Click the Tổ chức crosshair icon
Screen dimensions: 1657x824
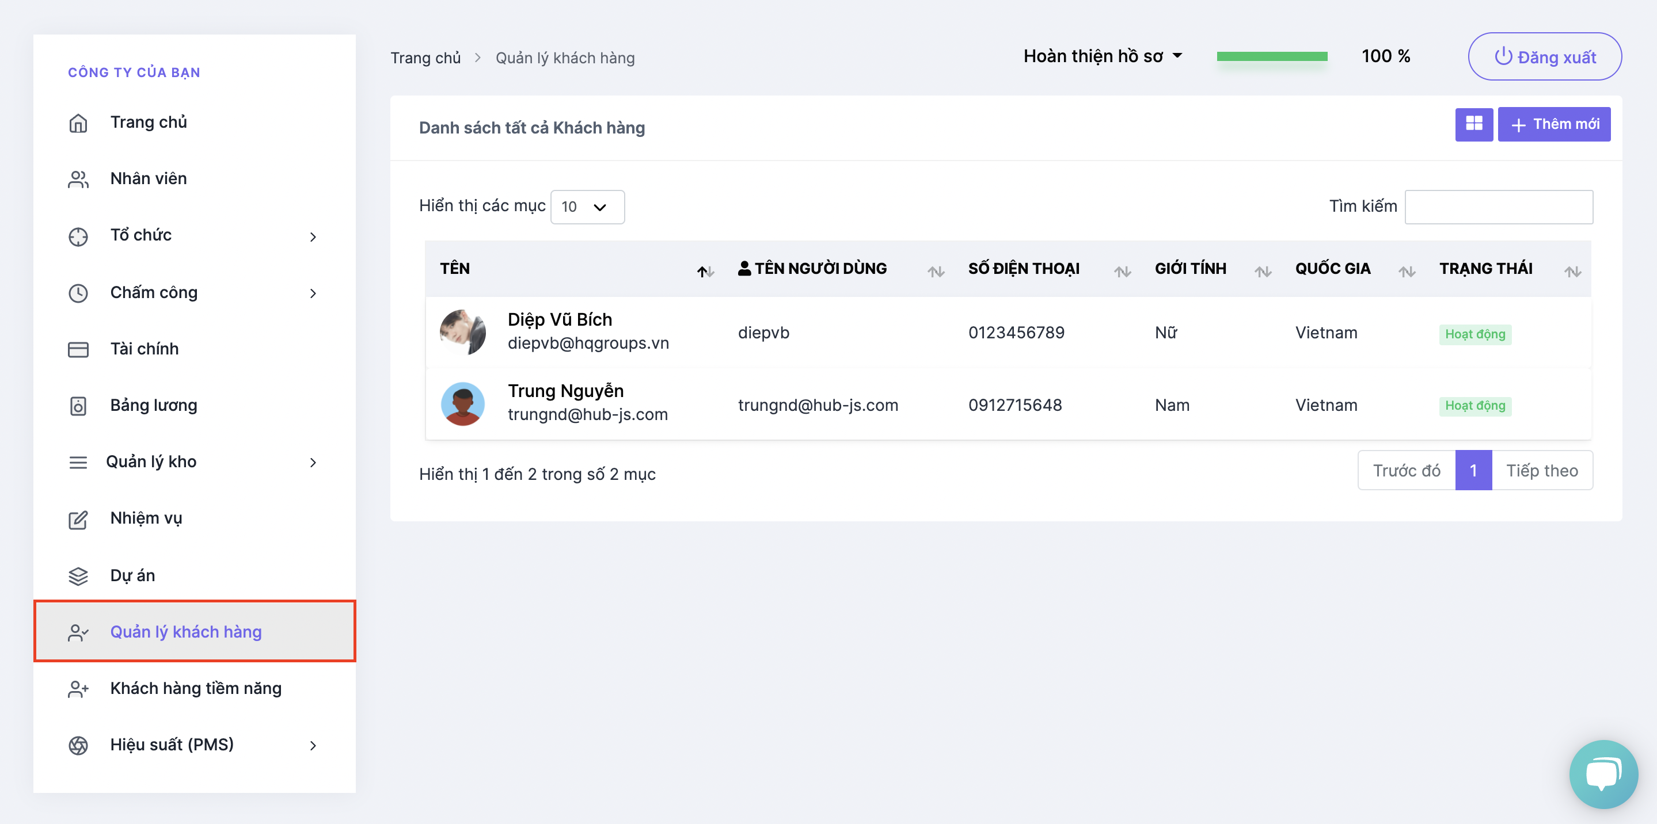(x=78, y=236)
